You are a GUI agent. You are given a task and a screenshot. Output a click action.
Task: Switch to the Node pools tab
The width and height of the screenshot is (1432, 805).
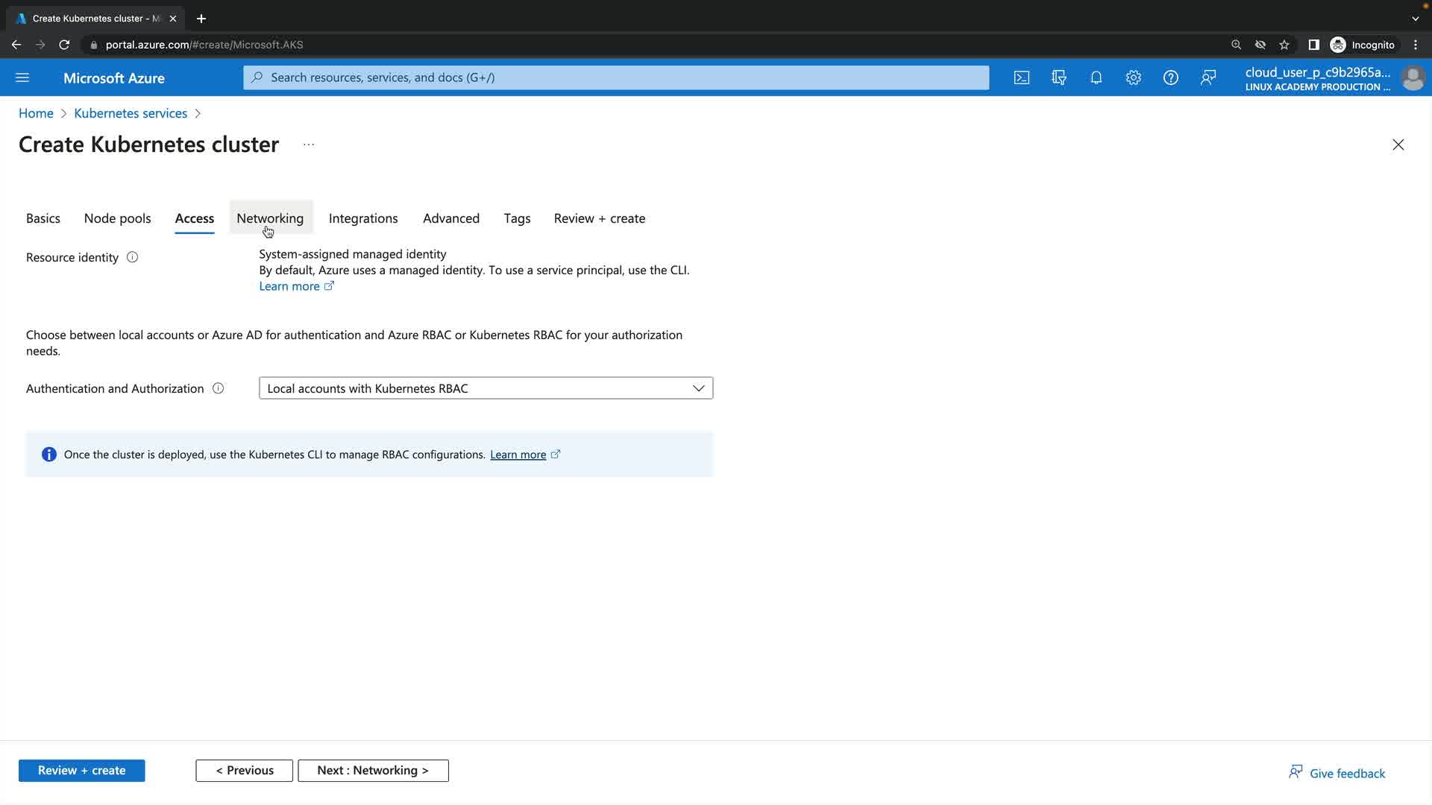point(117,218)
